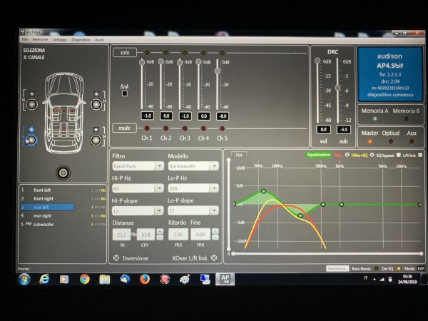Open Firefox from taskbar

click(145, 279)
